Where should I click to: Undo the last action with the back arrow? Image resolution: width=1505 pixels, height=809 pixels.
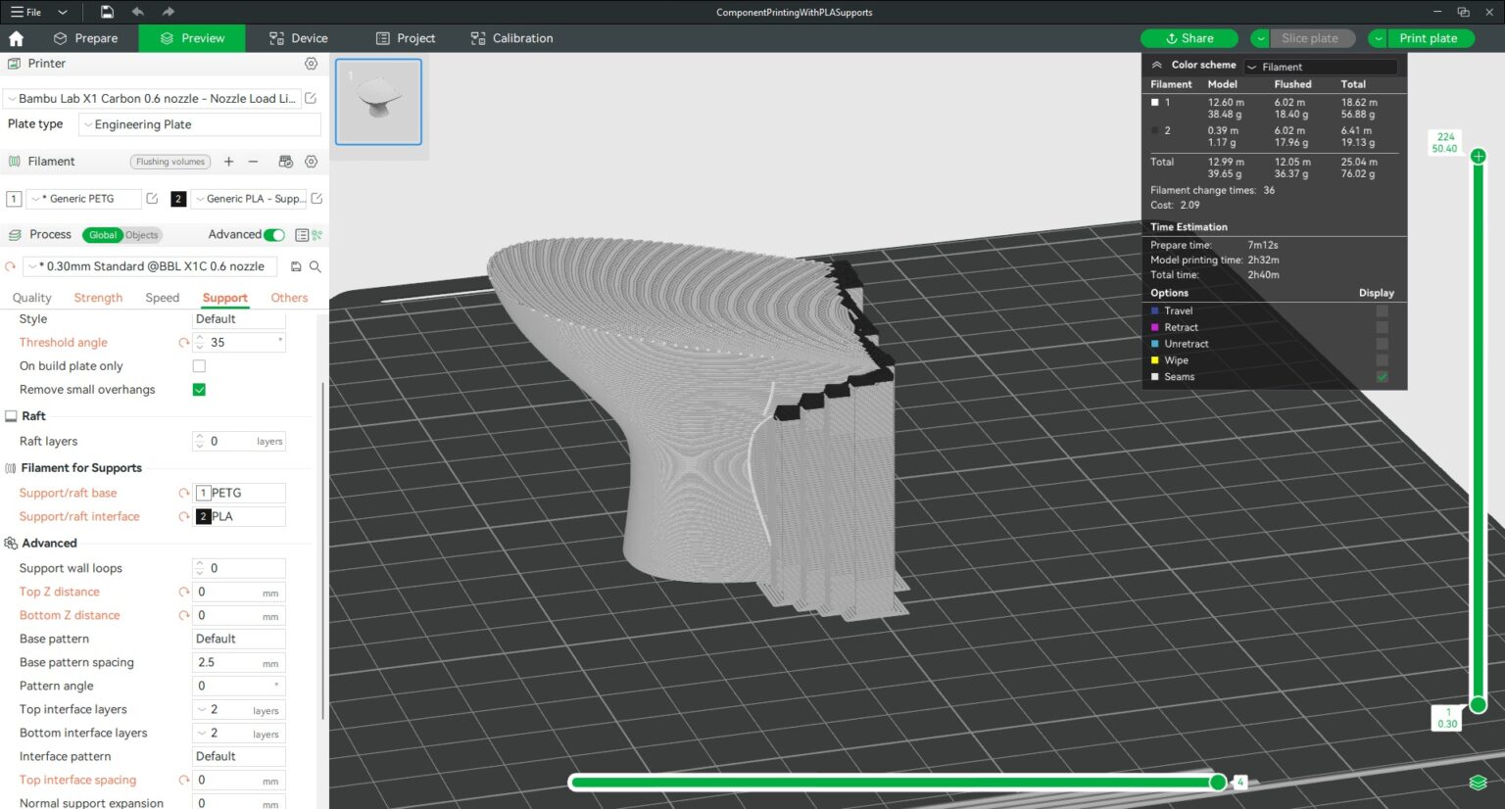click(x=137, y=12)
